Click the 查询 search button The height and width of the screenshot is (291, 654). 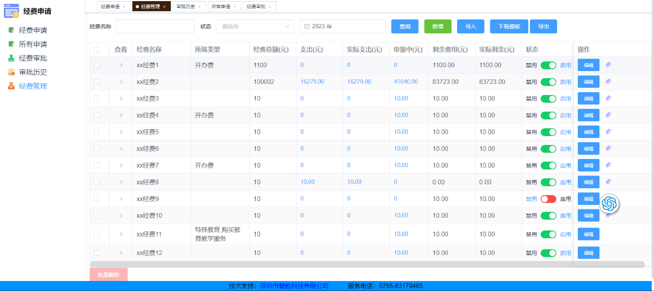(x=405, y=26)
